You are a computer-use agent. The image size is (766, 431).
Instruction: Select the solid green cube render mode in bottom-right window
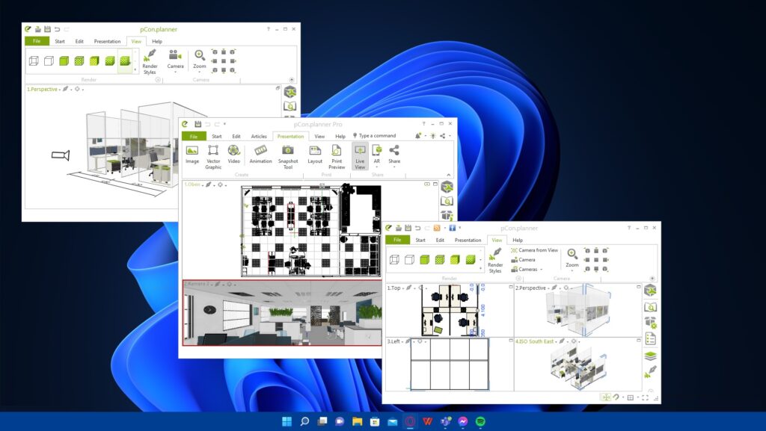425,260
